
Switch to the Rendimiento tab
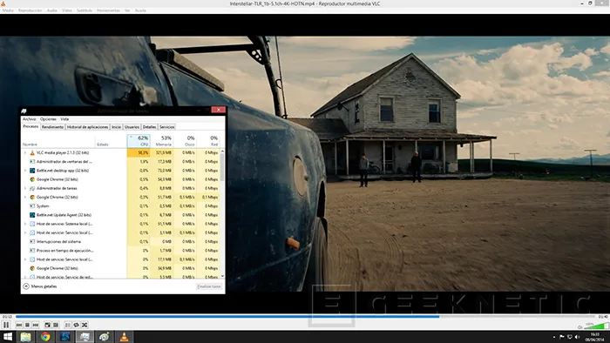tap(52, 127)
